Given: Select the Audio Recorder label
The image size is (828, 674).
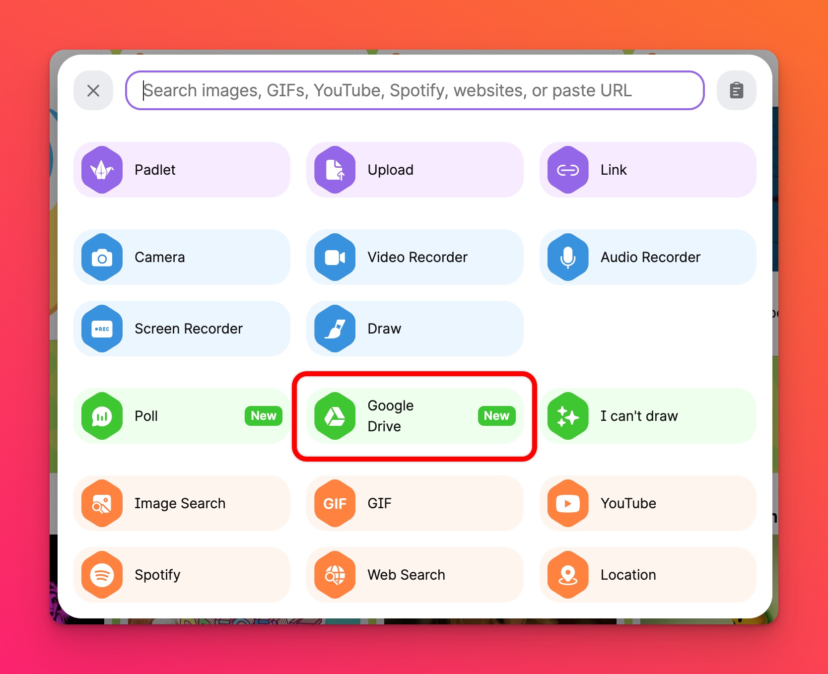Looking at the screenshot, I should point(650,257).
